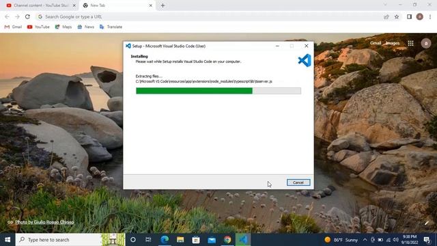Open the Translate bookmark

(x=111, y=27)
